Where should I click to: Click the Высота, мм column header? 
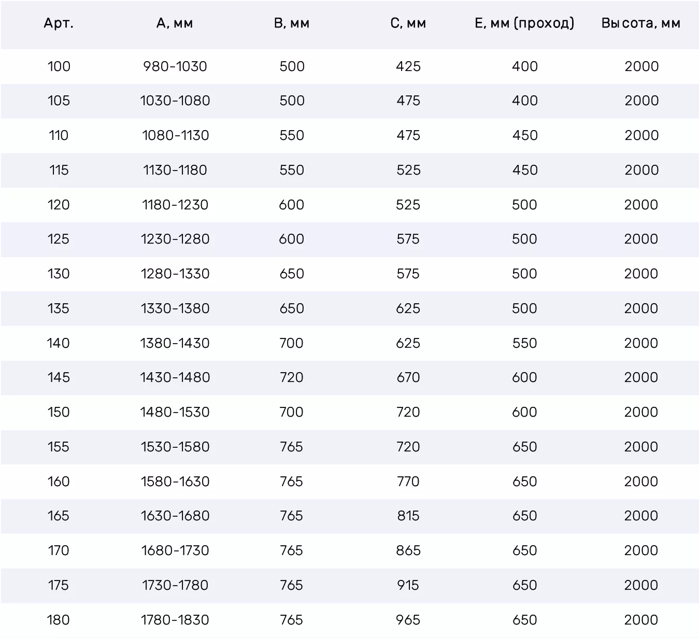(x=641, y=23)
